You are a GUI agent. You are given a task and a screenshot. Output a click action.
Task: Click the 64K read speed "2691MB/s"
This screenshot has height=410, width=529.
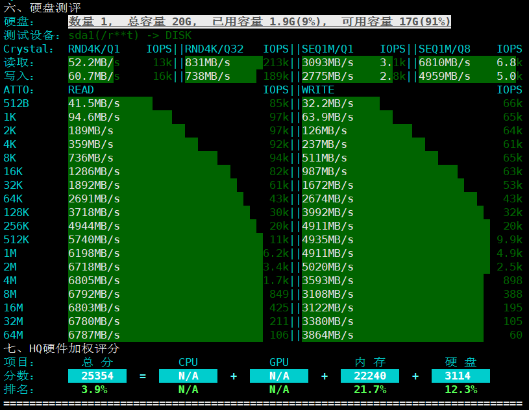coord(94,199)
